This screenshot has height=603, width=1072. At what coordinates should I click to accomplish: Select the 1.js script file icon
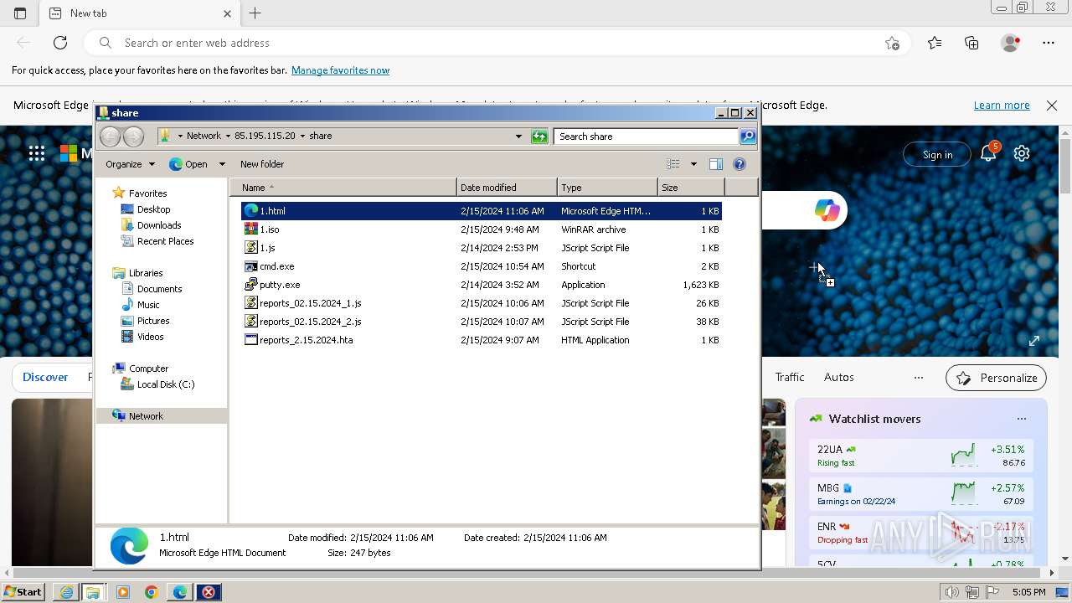250,248
